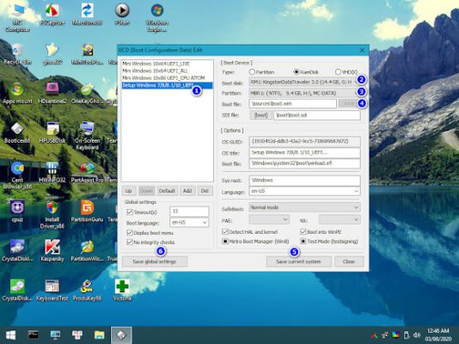459x344 pixels.
Task: Open the Macrium desktop shortcut
Action: (x=87, y=15)
